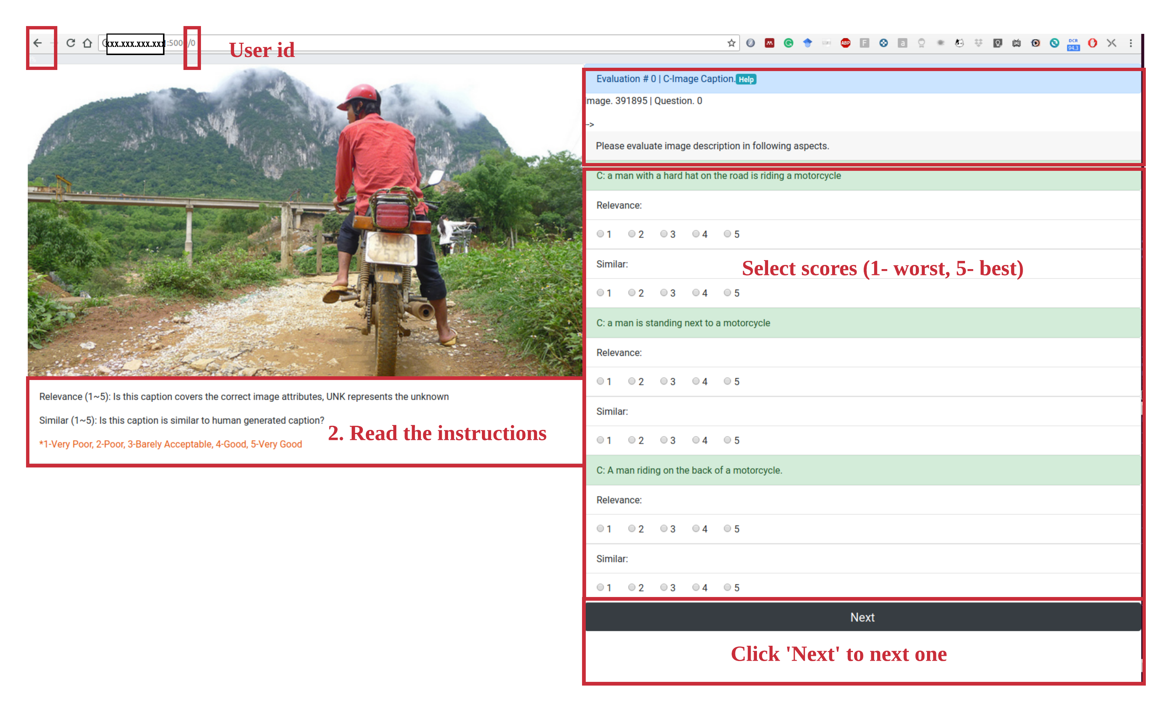Open the Help badge link
Image resolution: width=1173 pixels, height=712 pixels.
coord(746,80)
